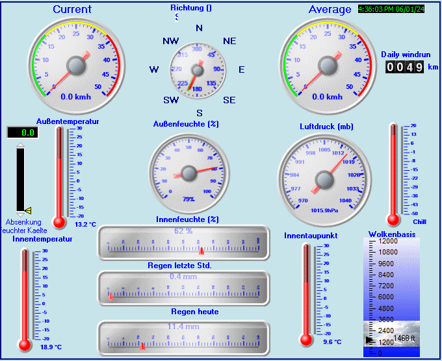Click the Regen heute rain bar
Screen dimensions: 442x361
point(183,338)
